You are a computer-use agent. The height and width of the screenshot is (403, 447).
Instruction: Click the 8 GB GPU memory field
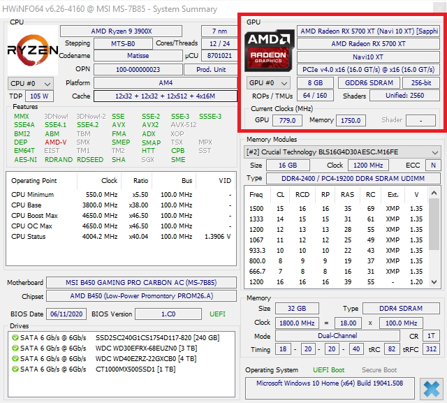[x=315, y=83]
